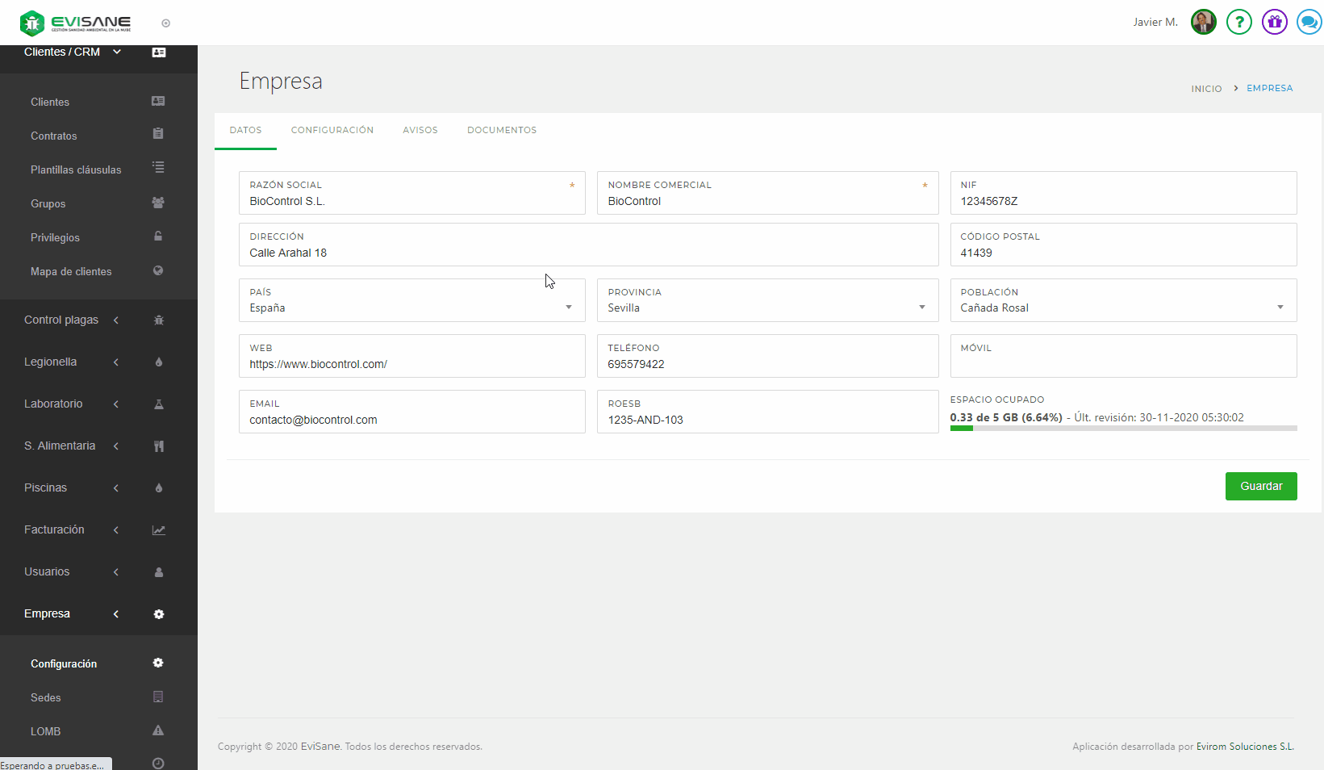Viewport: 1324px width, 770px height.
Task: Click the EviSane logo
Action: coord(76,23)
